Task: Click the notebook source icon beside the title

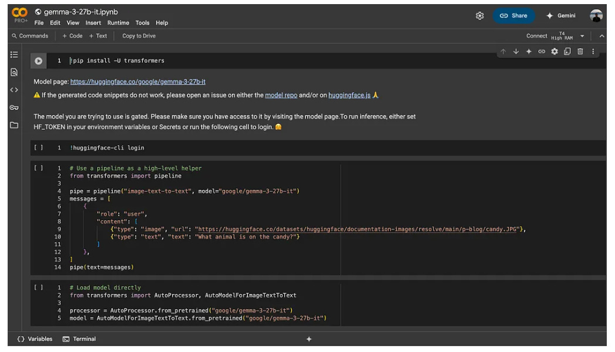Action: click(x=38, y=12)
